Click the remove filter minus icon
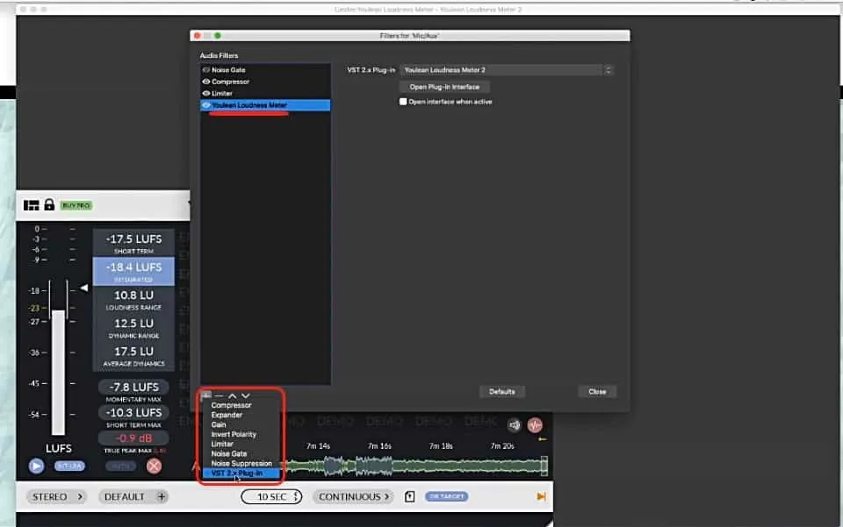 [219, 396]
